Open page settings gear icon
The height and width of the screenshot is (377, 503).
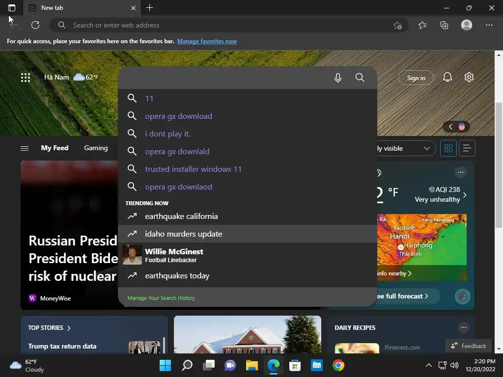pyautogui.click(x=469, y=77)
